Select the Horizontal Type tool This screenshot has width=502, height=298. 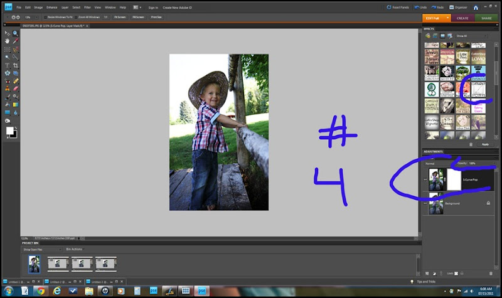[x=7, y=65]
